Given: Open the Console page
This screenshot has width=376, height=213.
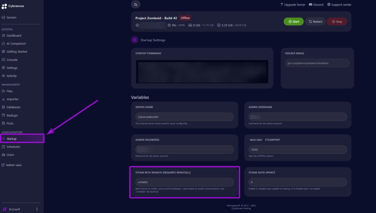Looking at the screenshot, I should coord(12,60).
